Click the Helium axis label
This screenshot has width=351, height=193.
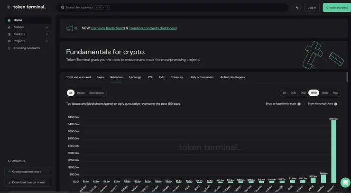coord(135,188)
